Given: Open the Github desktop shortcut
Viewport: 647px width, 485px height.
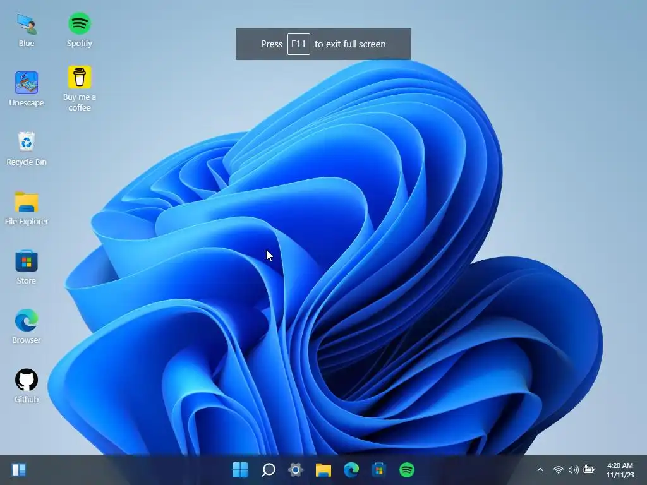Looking at the screenshot, I should tap(27, 386).
